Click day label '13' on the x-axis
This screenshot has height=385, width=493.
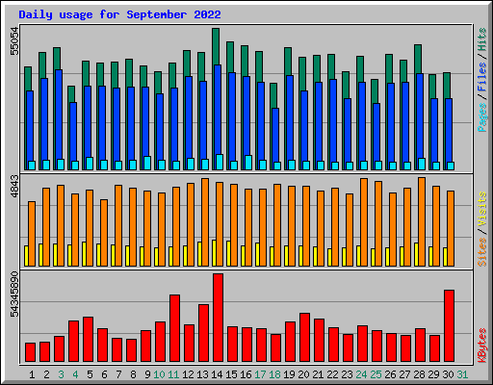(202, 374)
